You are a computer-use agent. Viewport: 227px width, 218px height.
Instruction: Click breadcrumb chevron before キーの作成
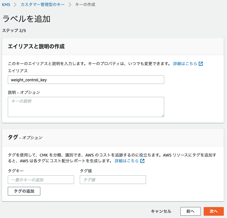[x=70, y=5]
